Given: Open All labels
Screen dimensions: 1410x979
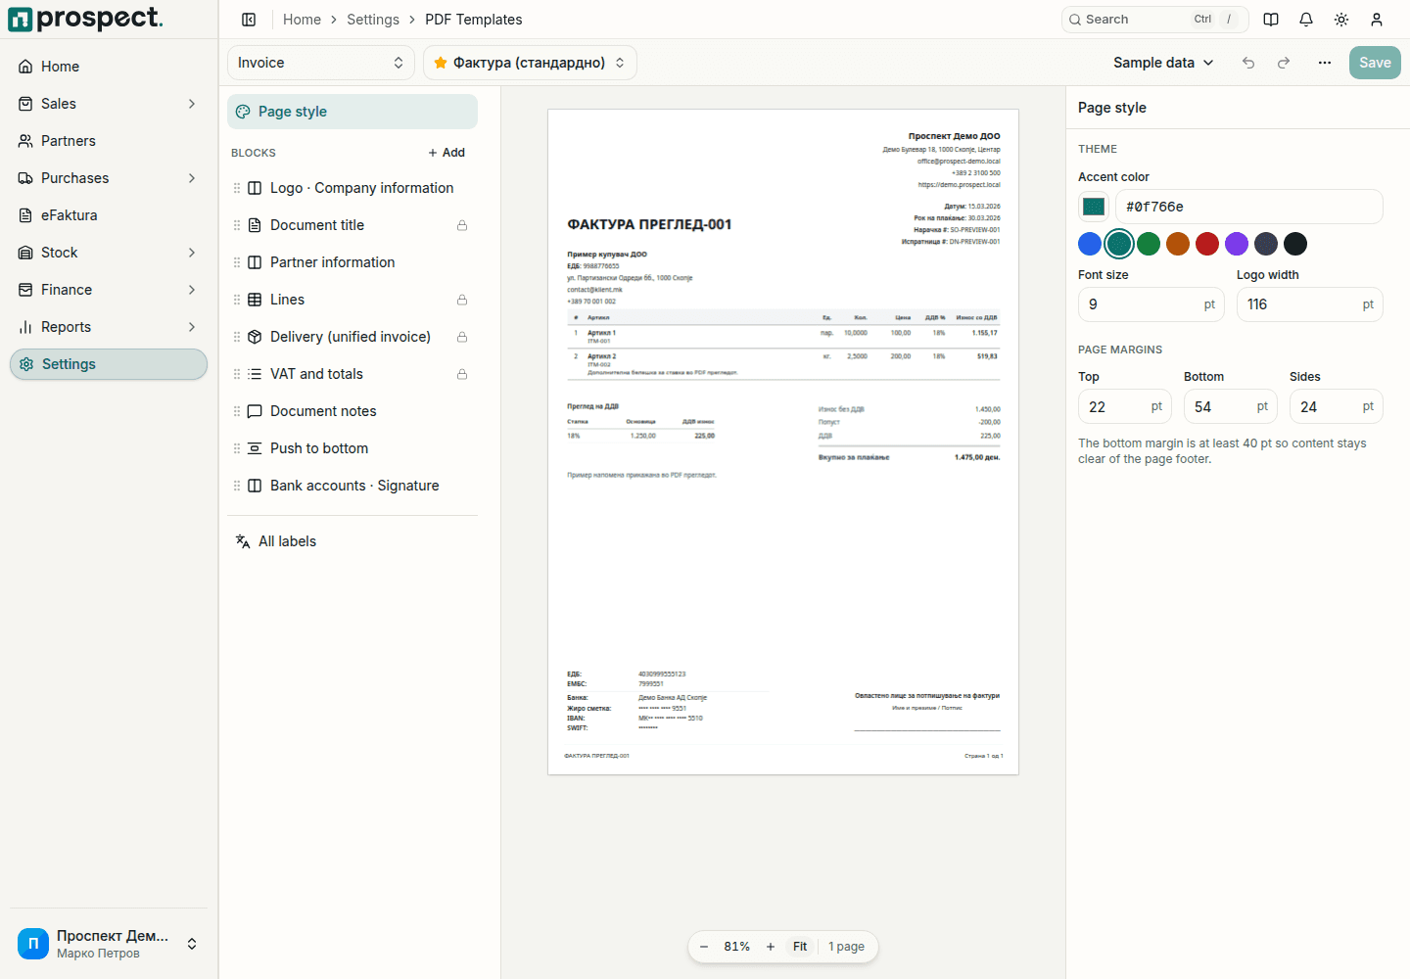Looking at the screenshot, I should pos(352,541).
